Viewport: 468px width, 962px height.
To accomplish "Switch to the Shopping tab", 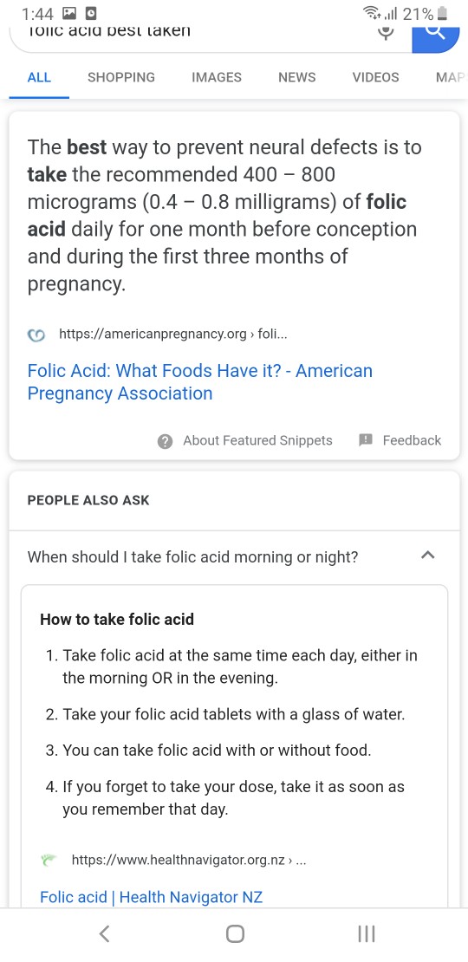I will click(x=121, y=77).
